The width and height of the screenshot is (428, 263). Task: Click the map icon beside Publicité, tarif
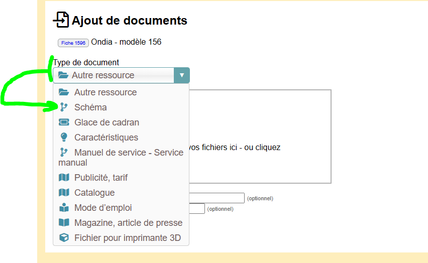pyautogui.click(x=63, y=178)
